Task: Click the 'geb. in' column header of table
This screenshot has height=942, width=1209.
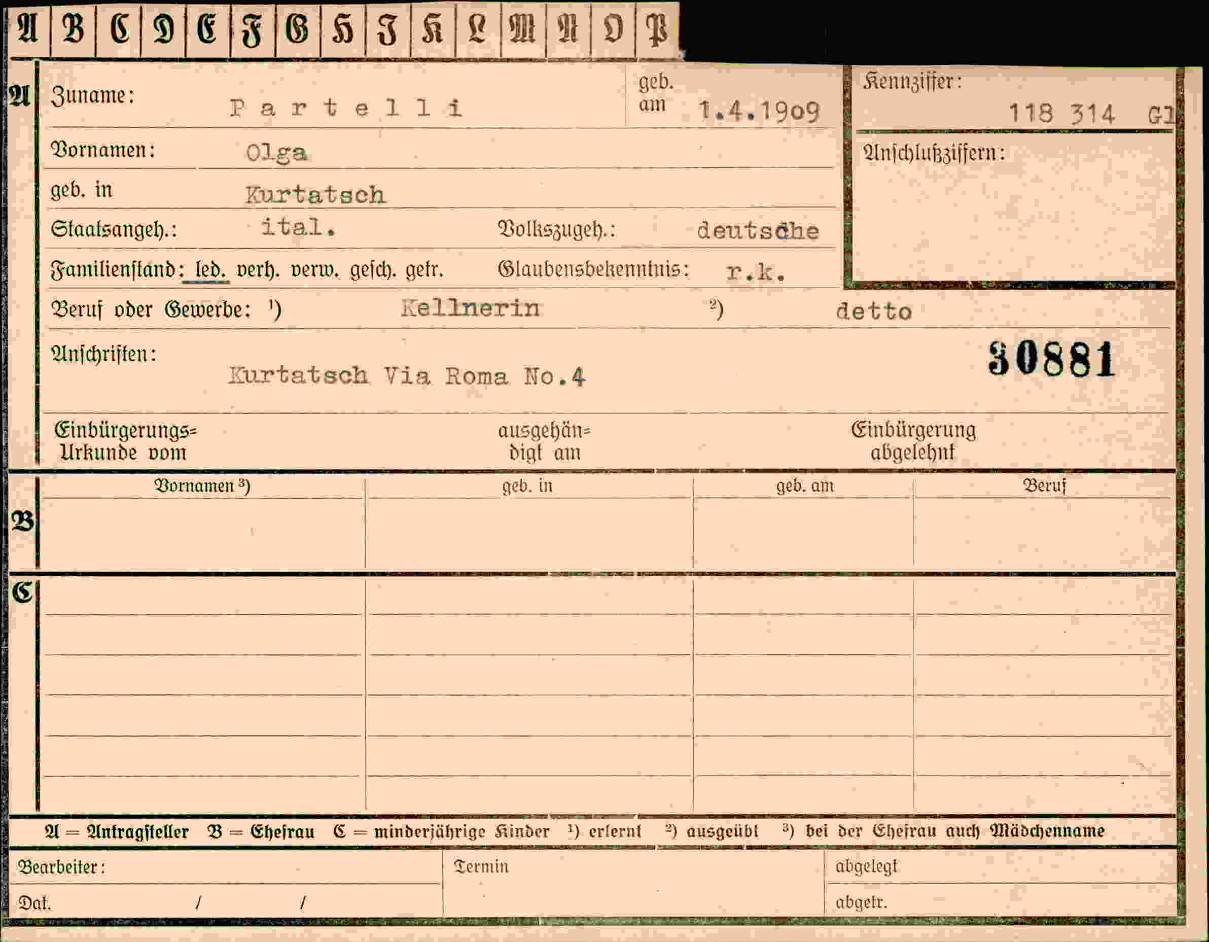Action: tap(527, 485)
